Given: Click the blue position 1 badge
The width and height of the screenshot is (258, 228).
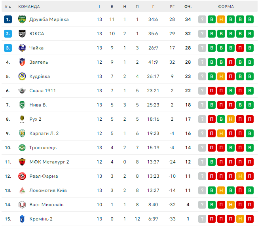Looking at the screenshot, I should coord(8,19).
